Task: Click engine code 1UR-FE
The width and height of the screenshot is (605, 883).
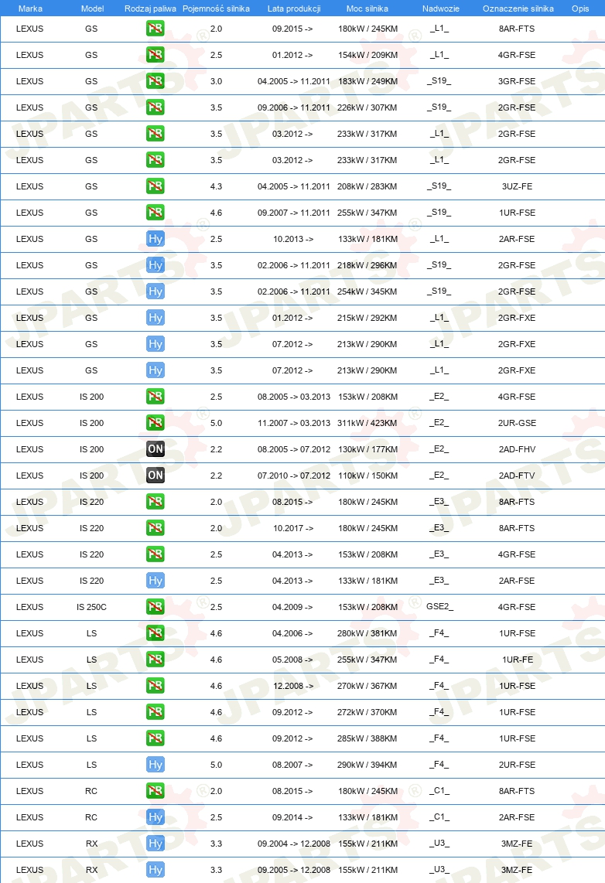Action: click(x=517, y=660)
